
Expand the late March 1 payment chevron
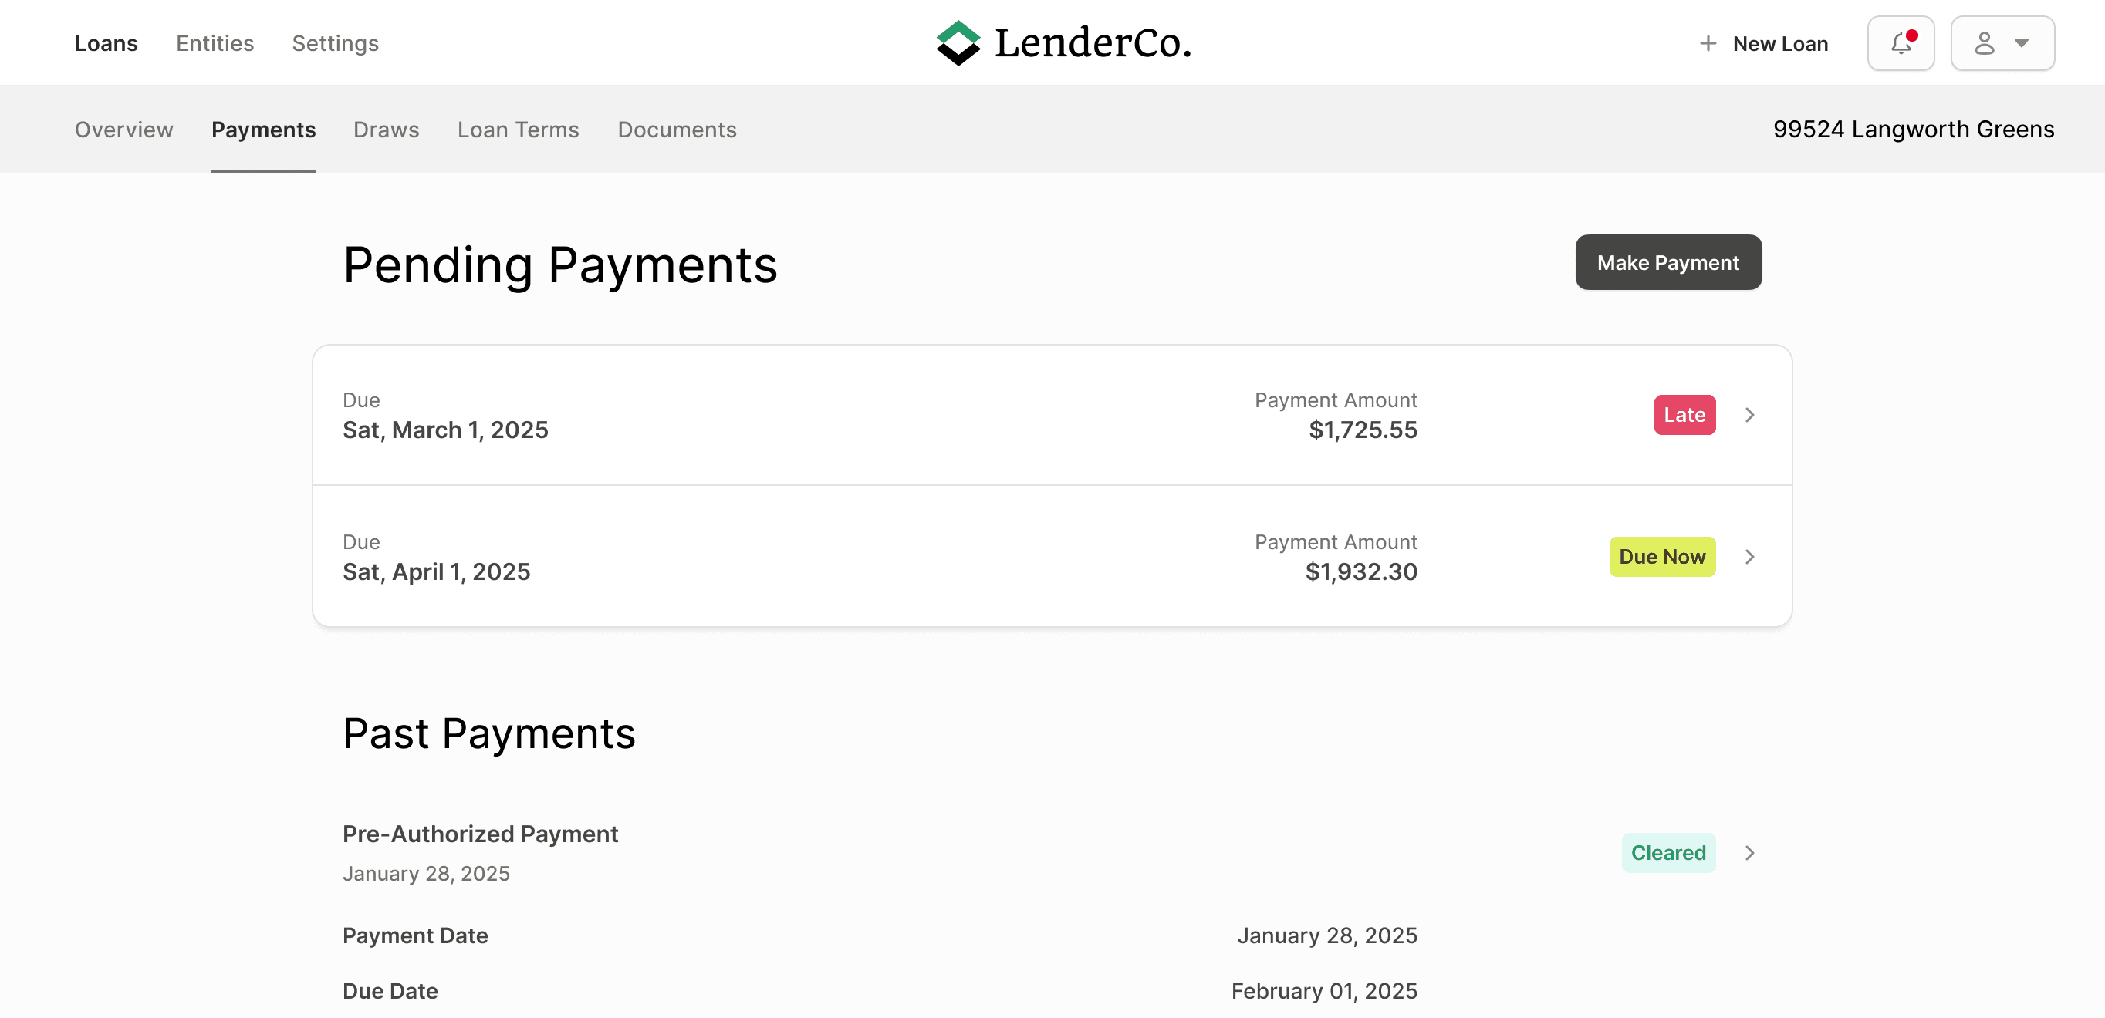click(1749, 415)
